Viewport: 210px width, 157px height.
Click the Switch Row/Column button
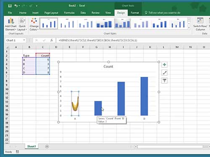[x=200, y=24]
